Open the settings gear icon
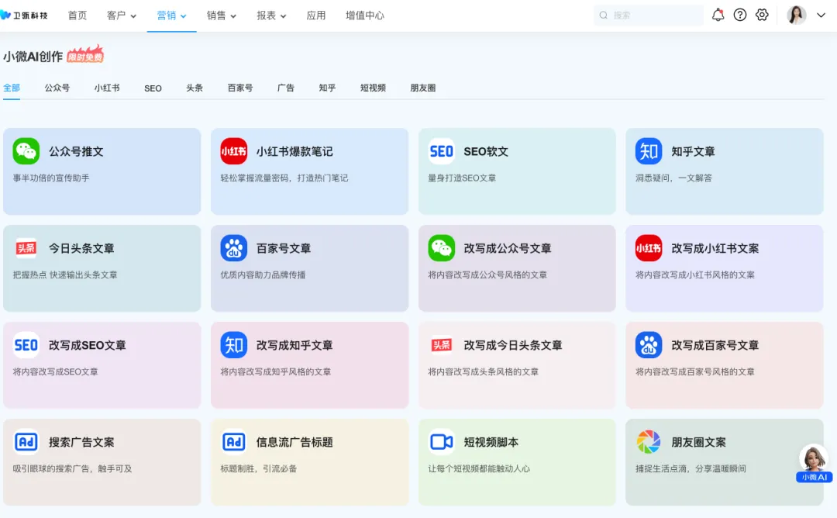This screenshot has width=837, height=518. [762, 15]
